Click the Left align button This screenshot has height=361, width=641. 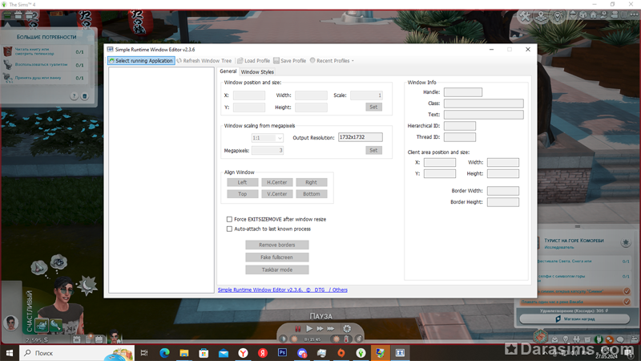pyautogui.click(x=243, y=182)
